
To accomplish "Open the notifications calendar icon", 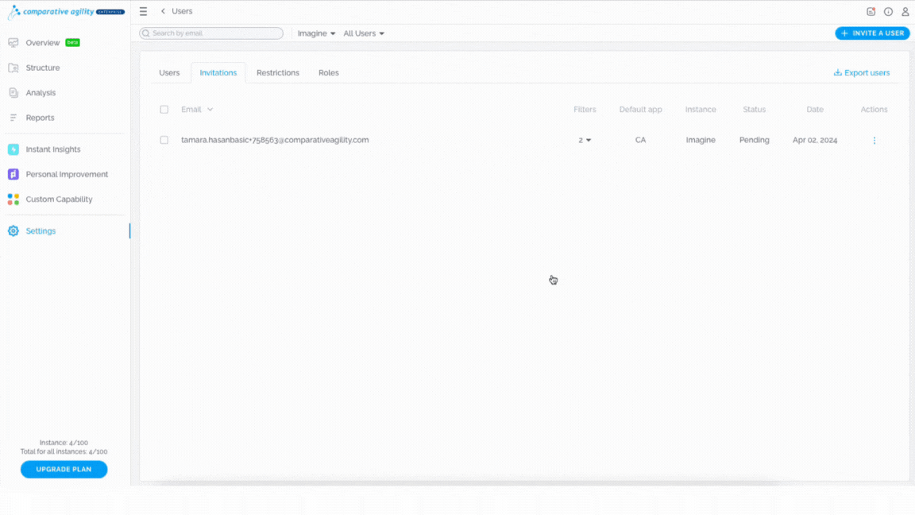I will point(871,11).
